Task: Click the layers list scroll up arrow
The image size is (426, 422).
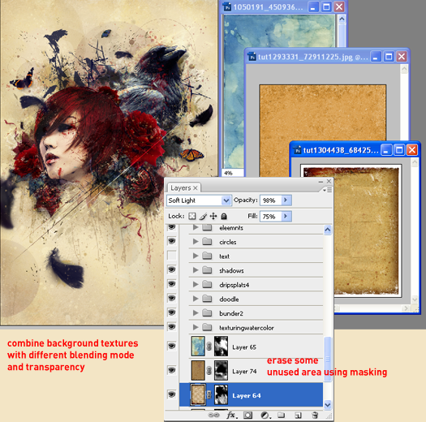Action: tap(328, 230)
